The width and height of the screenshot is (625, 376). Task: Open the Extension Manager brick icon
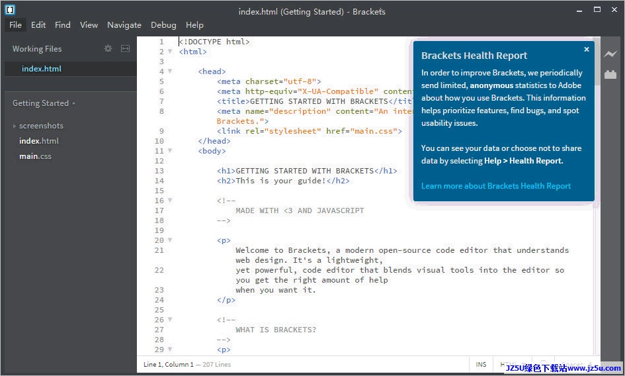(610, 74)
